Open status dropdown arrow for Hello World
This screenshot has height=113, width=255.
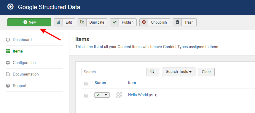tap(106, 95)
